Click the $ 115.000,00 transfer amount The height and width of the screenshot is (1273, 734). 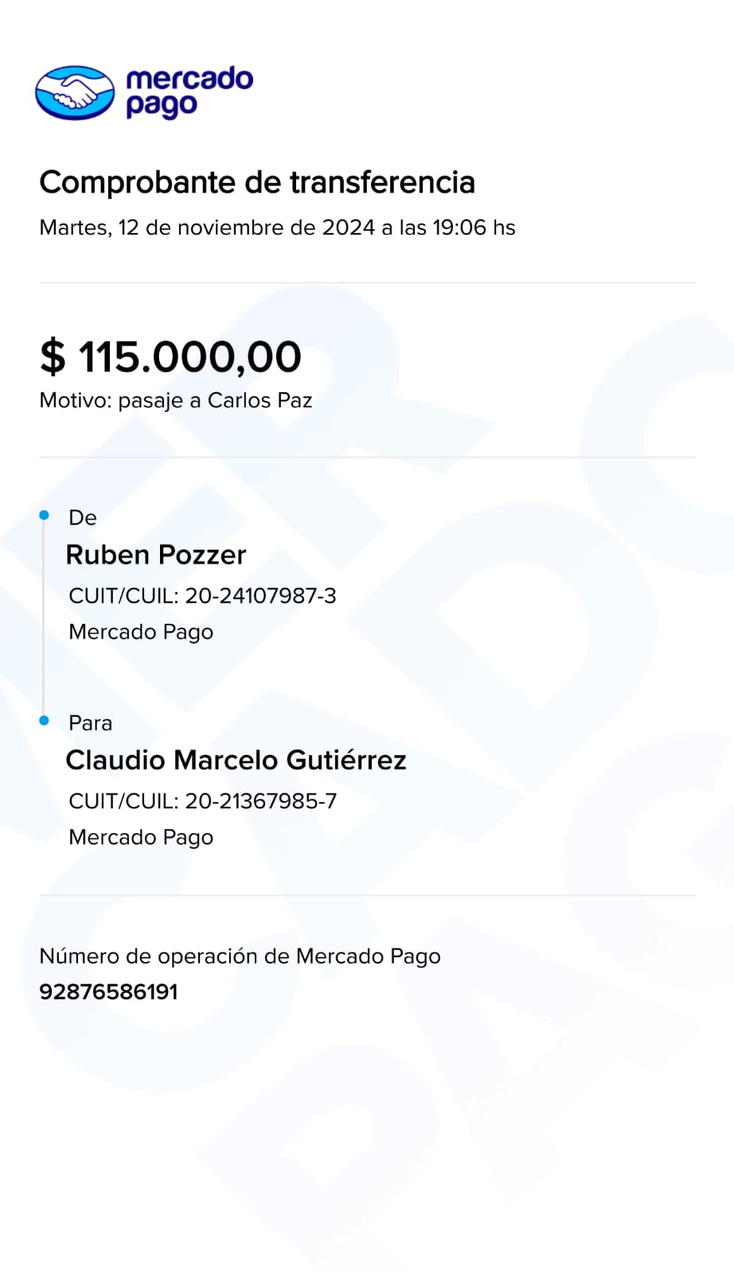click(x=171, y=356)
